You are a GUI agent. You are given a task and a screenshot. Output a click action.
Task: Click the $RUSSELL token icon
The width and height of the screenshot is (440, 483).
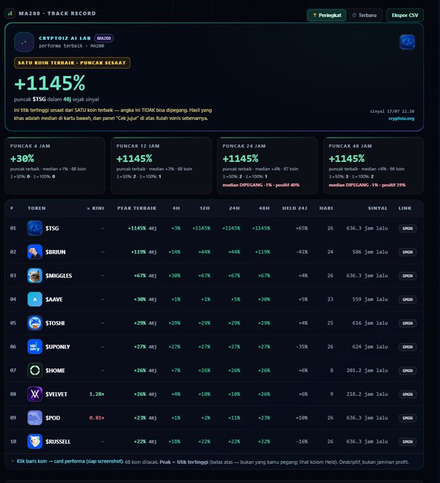tap(35, 442)
